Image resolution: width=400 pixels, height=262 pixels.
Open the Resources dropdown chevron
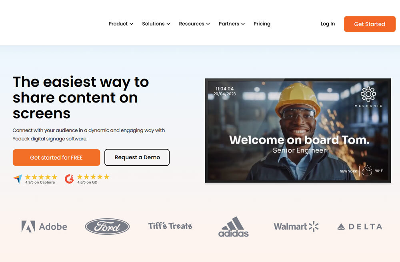[x=208, y=24]
